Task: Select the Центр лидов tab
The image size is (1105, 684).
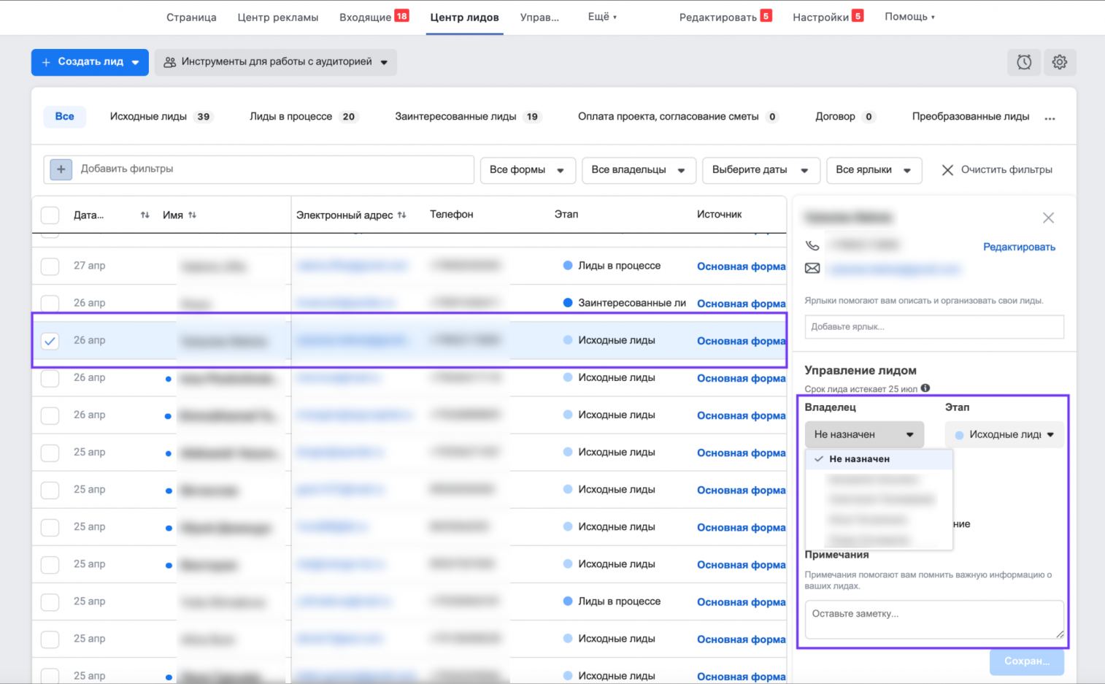Action: 465,17
